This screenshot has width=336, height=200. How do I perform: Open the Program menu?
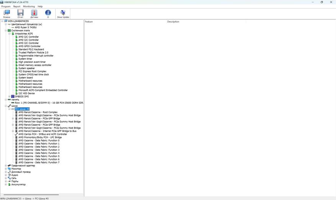pos(6,7)
